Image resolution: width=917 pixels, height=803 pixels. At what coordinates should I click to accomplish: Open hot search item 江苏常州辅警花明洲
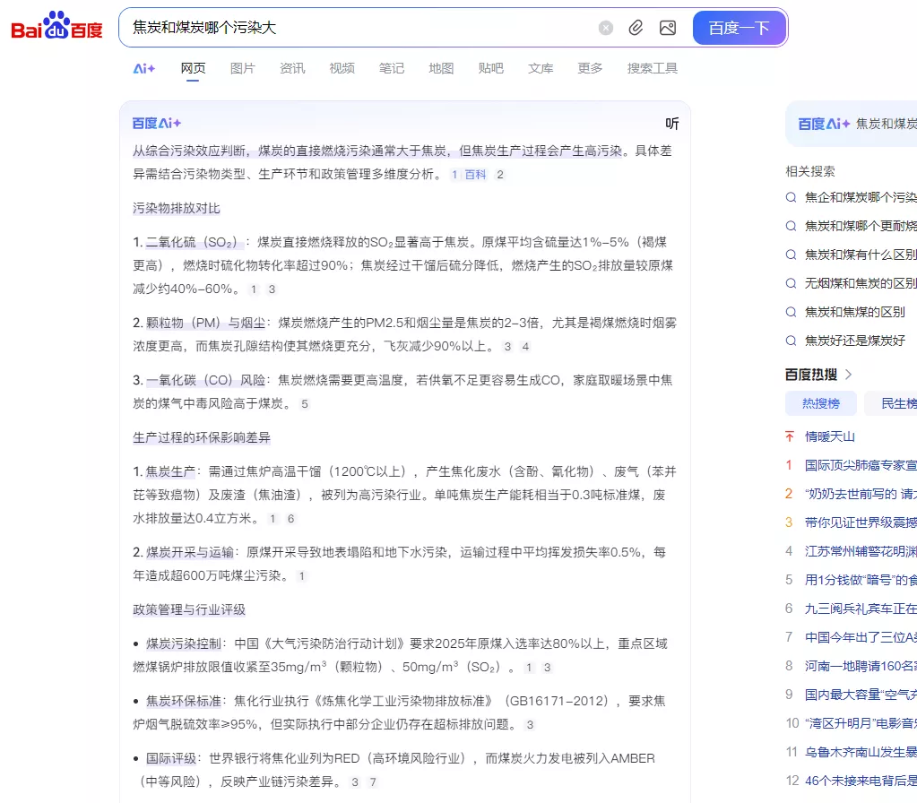click(x=861, y=551)
